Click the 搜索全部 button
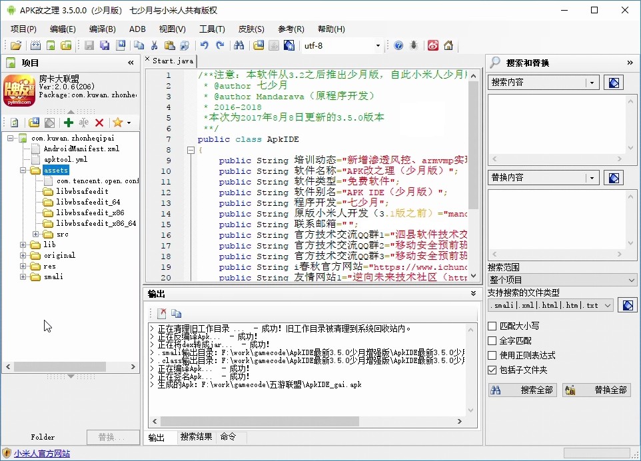The image size is (641, 461). point(522,390)
